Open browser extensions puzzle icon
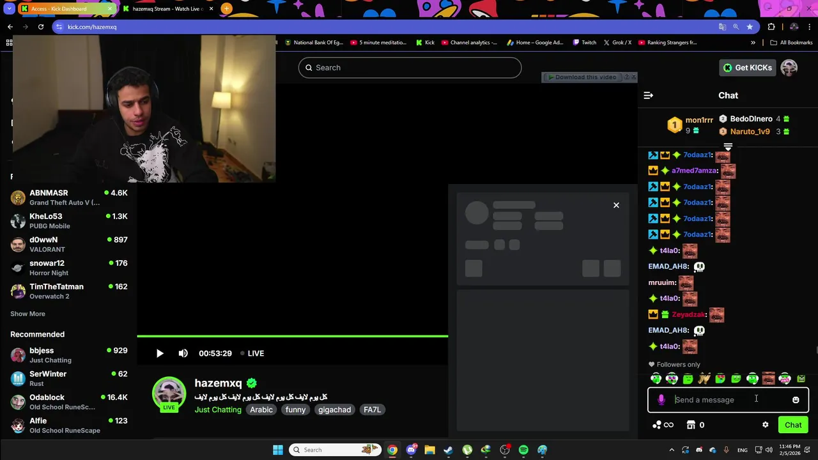818x460 pixels. pyautogui.click(x=771, y=27)
